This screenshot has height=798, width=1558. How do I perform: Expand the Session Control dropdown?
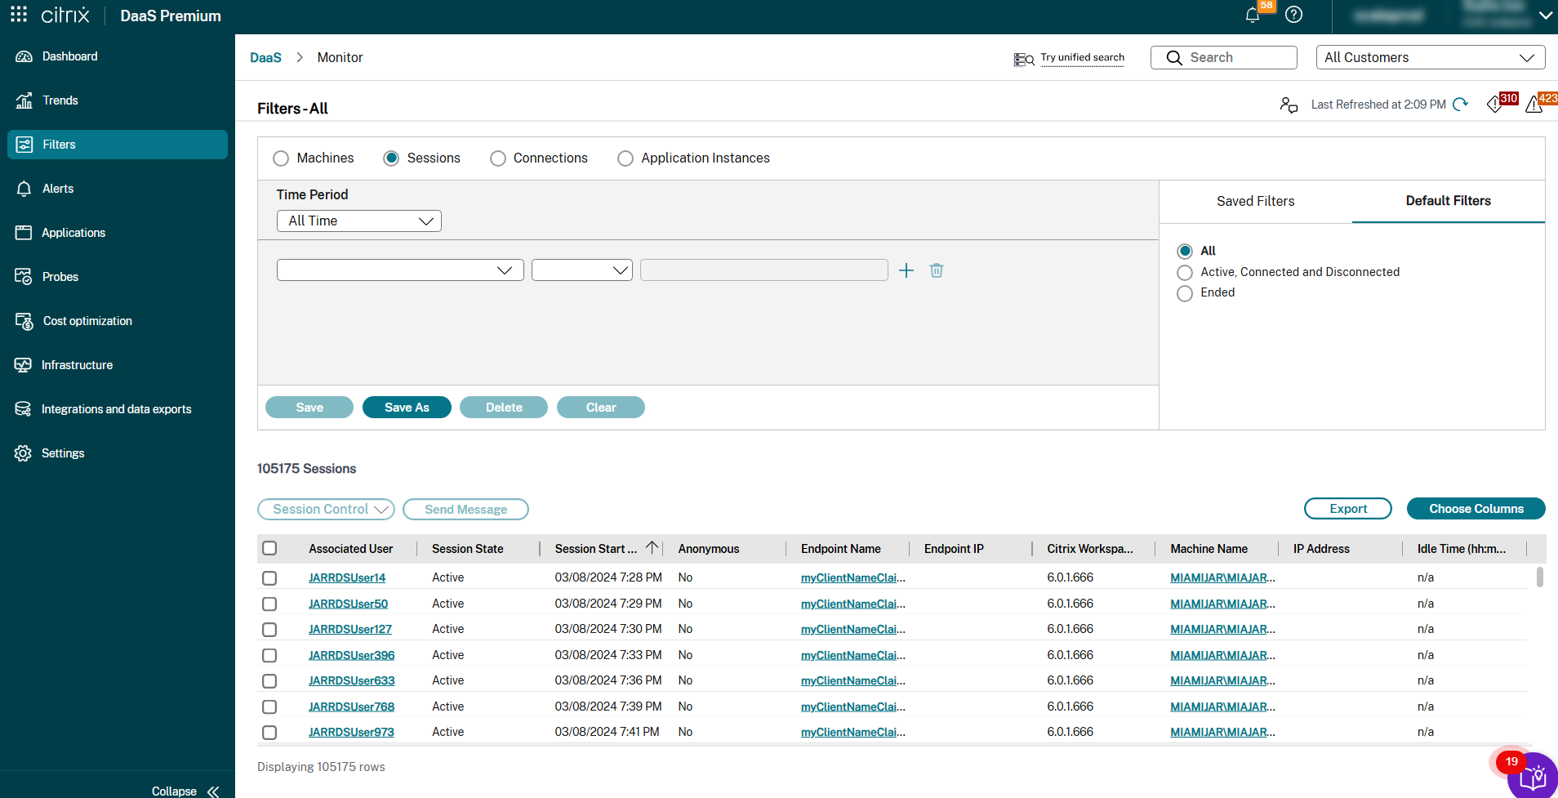tap(326, 510)
